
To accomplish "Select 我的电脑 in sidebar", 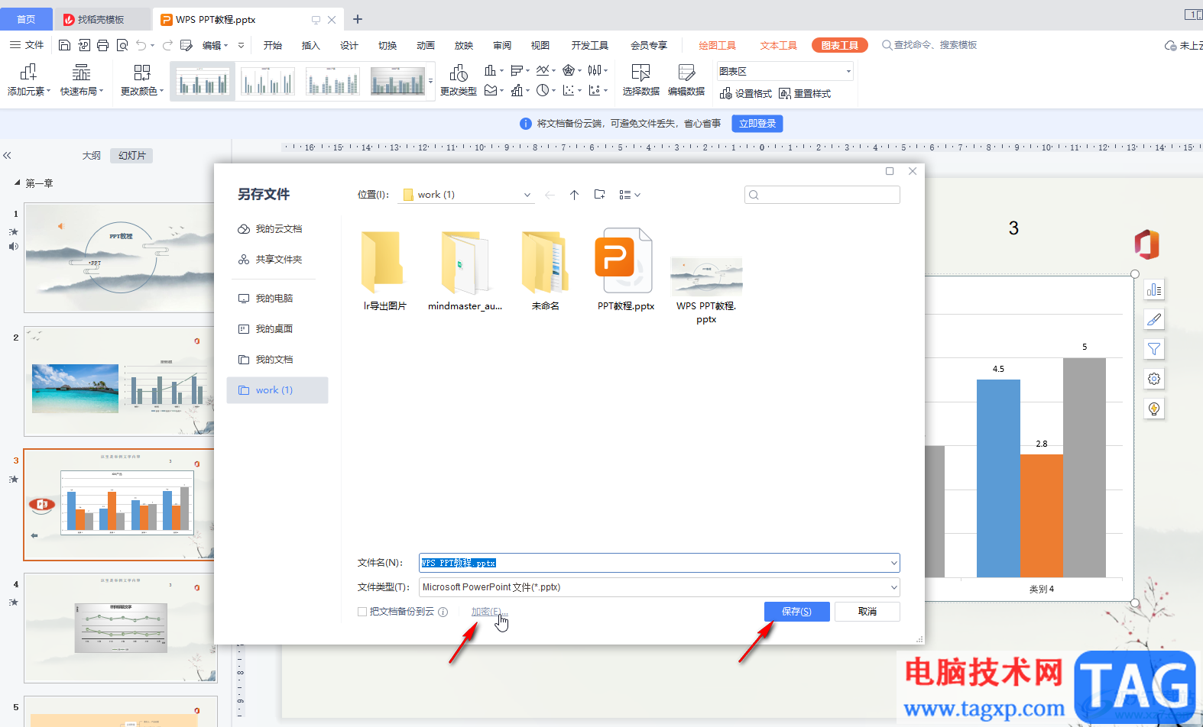I will coord(278,299).
